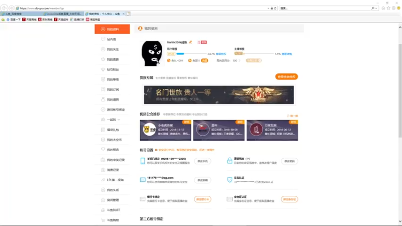The height and width of the screenshot is (226, 402).
Task: Click the 查看详情 link beside 1.6%
Action: [x=286, y=54]
